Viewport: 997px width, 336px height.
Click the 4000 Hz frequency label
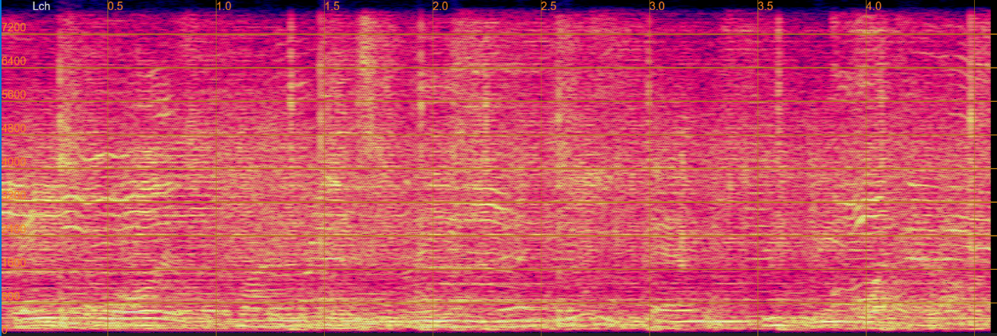point(14,162)
